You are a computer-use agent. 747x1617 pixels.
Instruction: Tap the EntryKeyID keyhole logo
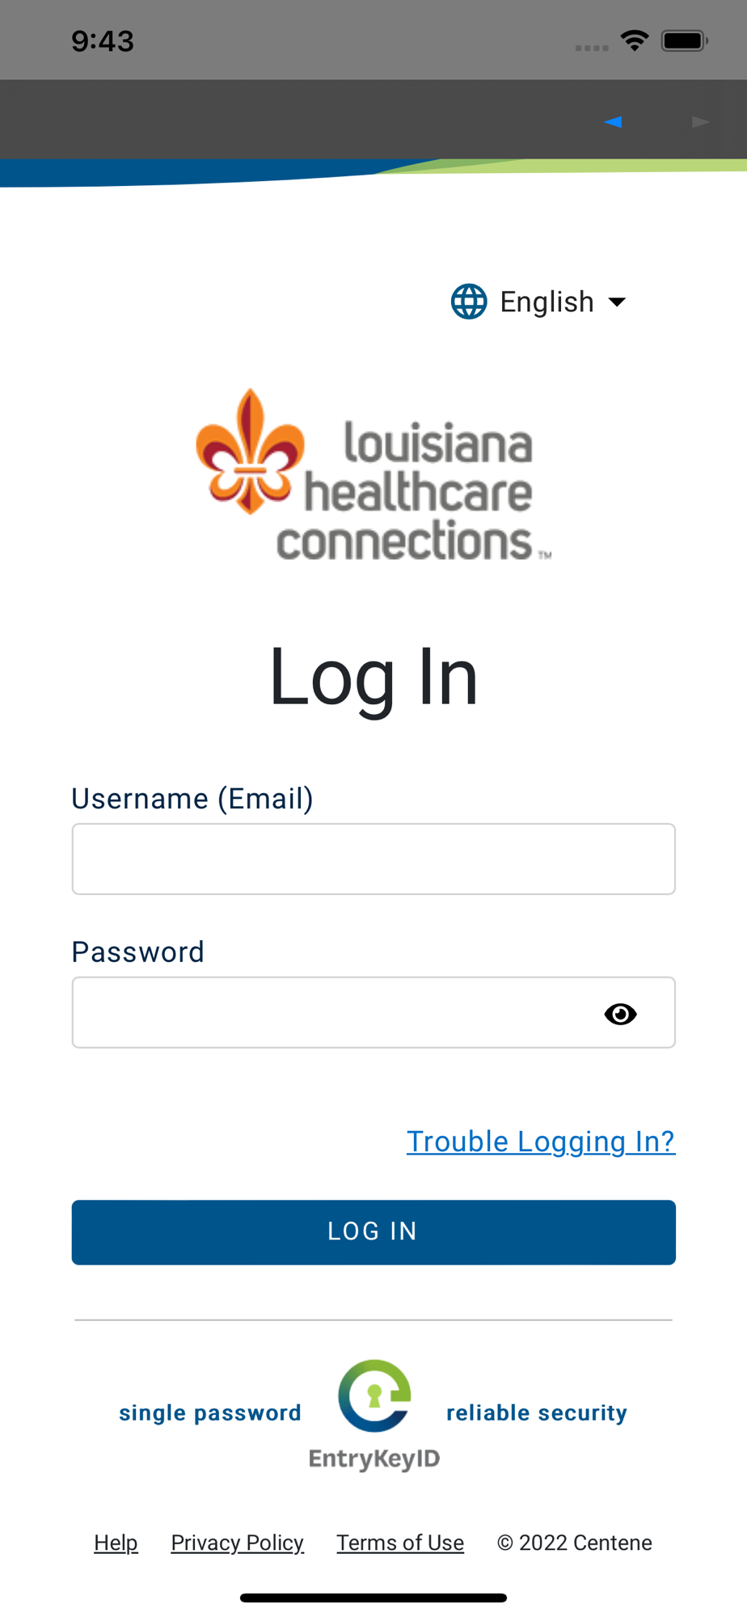pyautogui.click(x=374, y=1395)
